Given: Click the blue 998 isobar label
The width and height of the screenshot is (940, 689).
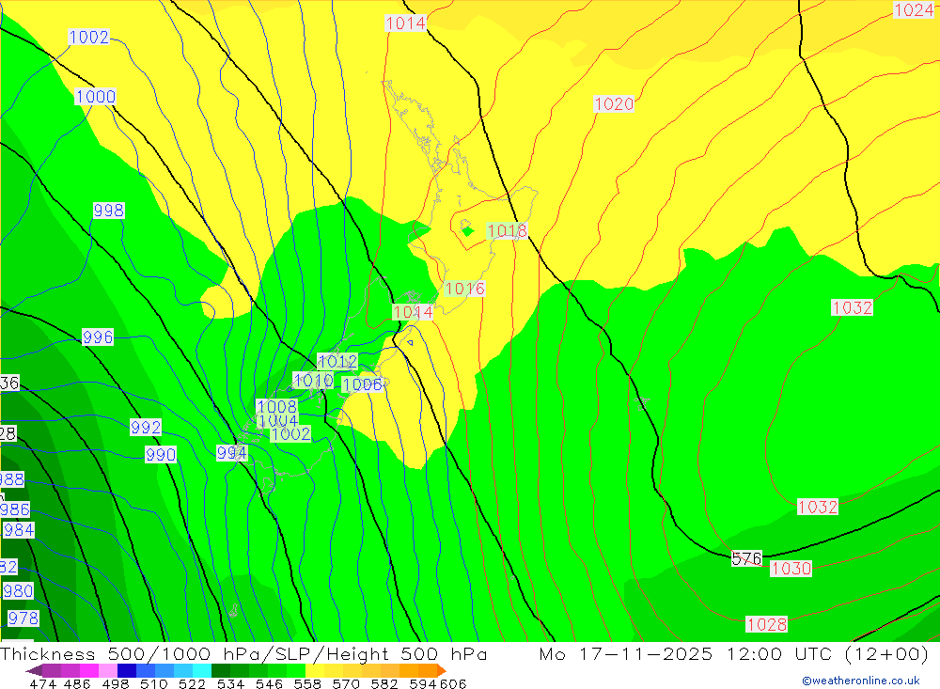Looking at the screenshot, I should (x=108, y=211).
